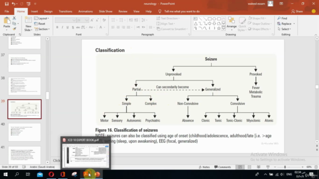319x179 pixels.
Task: Save the presentation with the Save icon
Action: coord(6,3)
